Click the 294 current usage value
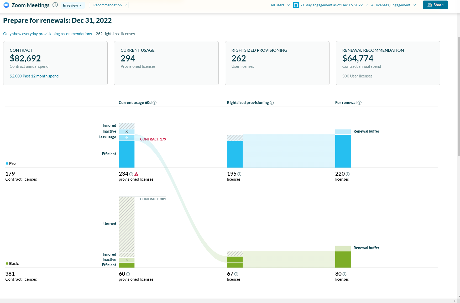This screenshot has height=303, width=460. pos(128,58)
